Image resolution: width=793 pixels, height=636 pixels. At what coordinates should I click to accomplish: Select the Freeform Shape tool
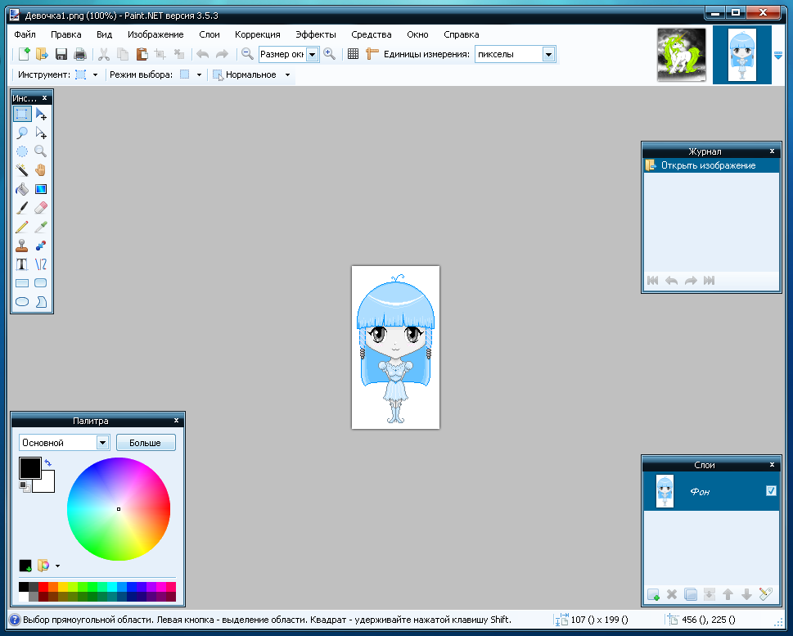tap(41, 301)
